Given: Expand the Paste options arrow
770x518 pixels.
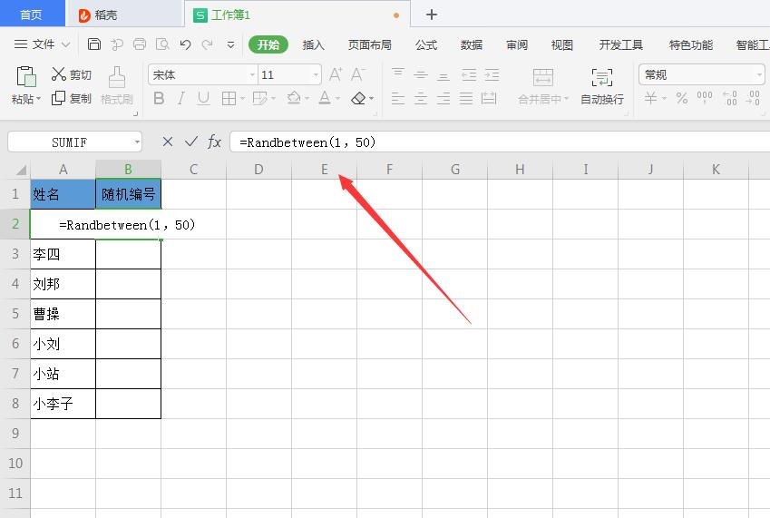Looking at the screenshot, I should click(38, 99).
